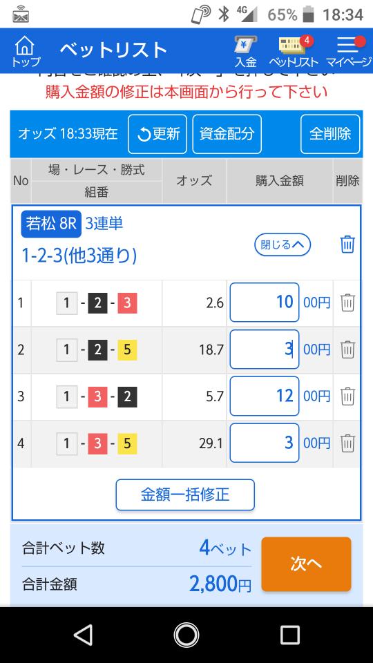Collapse the bet group with 閉じる
Viewport: 373px width, 663px height.
(283, 244)
